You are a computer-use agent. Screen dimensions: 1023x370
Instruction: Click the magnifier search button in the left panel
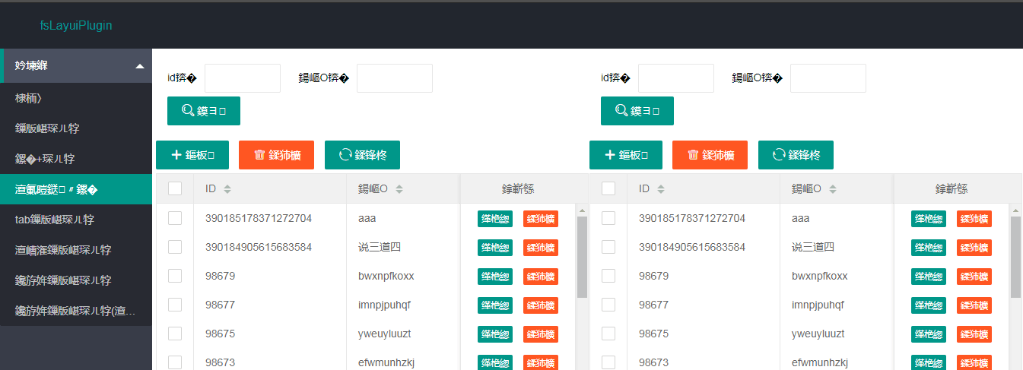coord(203,111)
